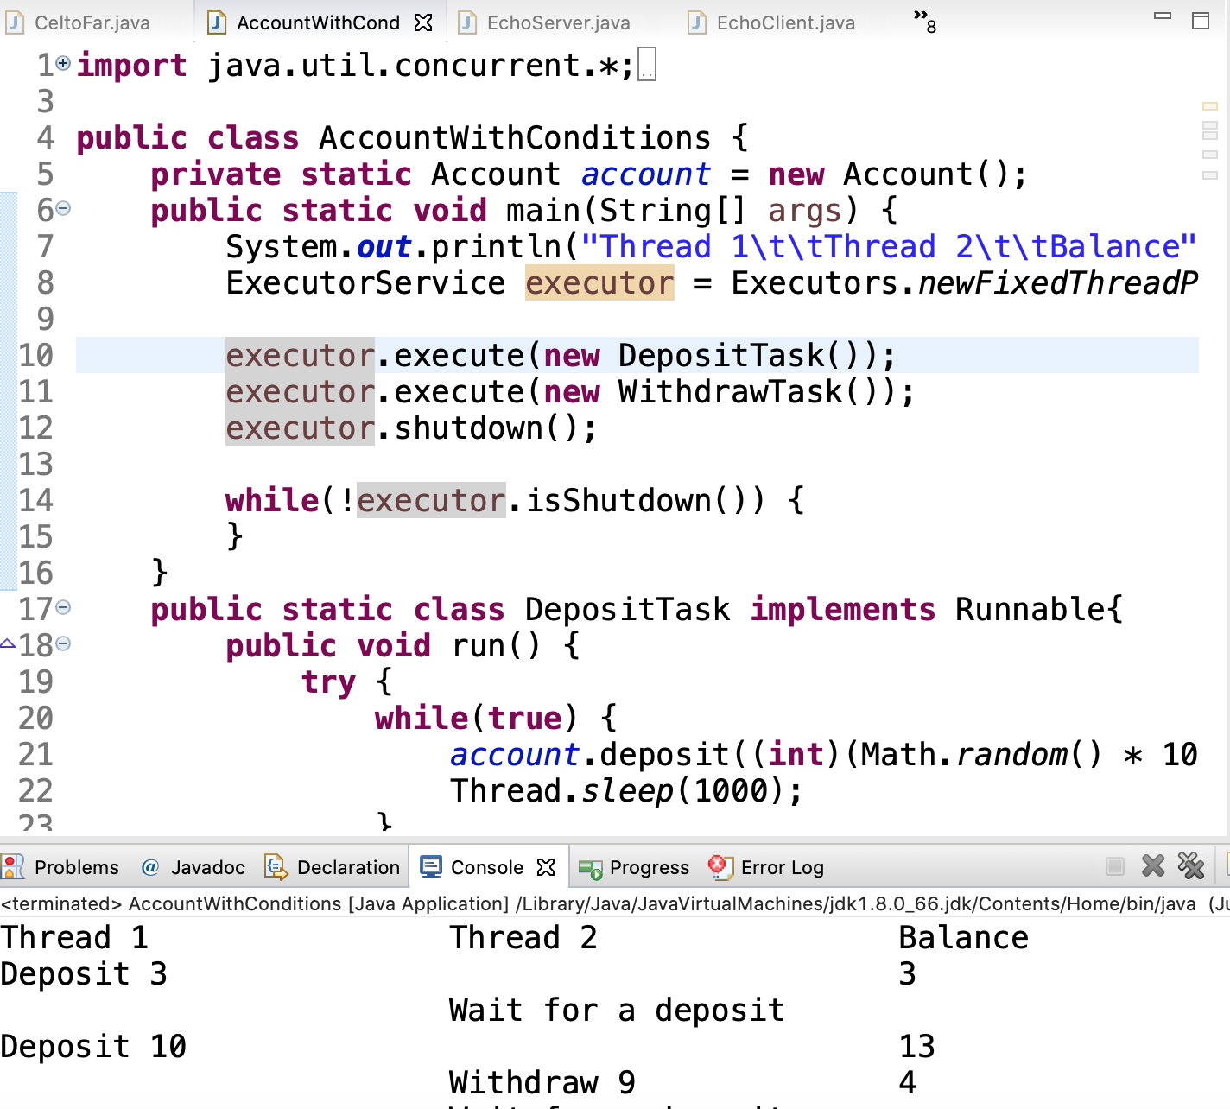Open the Problems view tab
The height and width of the screenshot is (1109, 1230).
pyautogui.click(x=61, y=867)
